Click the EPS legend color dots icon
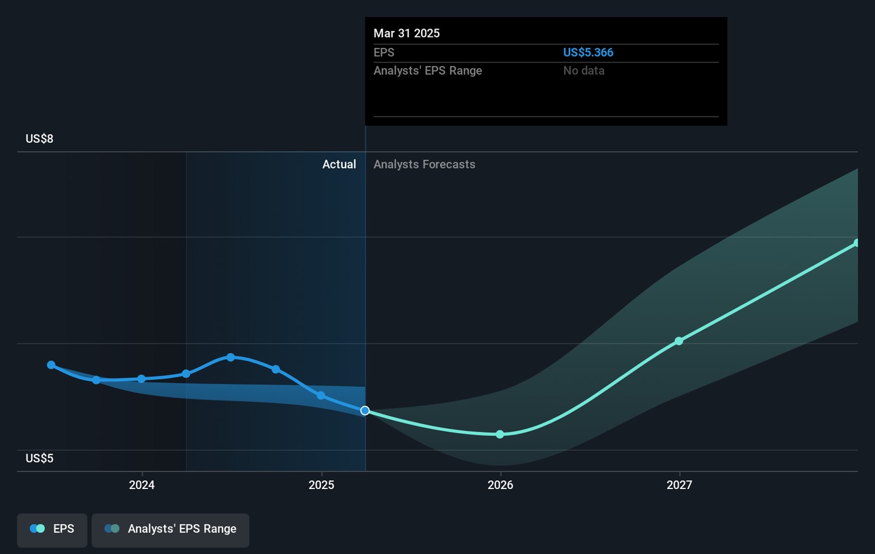The height and width of the screenshot is (554, 875). click(x=37, y=528)
